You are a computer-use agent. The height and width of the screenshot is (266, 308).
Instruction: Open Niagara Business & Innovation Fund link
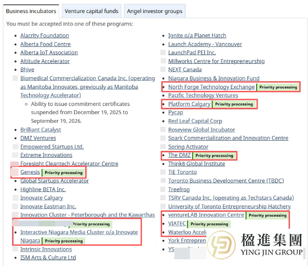pyautogui.click(x=214, y=78)
